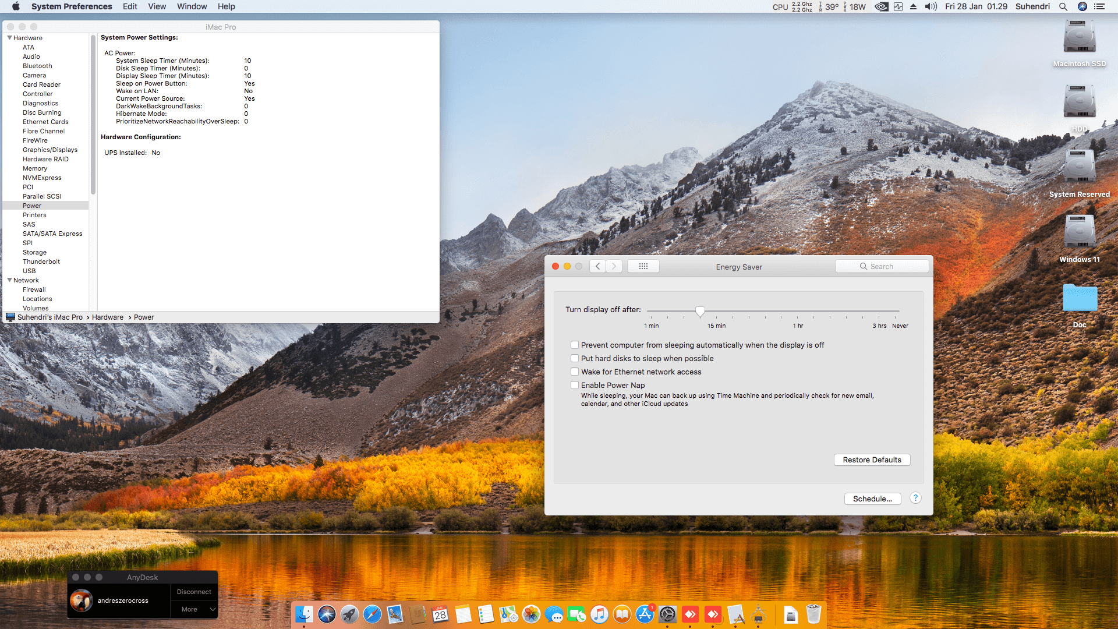This screenshot has height=629, width=1118.
Task: Enable Put hard disks to sleep checkbox
Action: tap(575, 358)
